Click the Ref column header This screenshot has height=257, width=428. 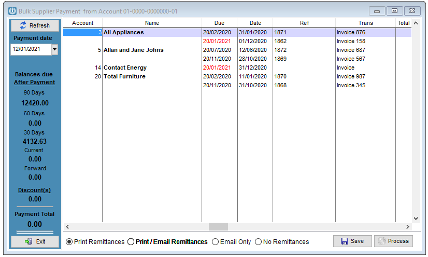(304, 23)
